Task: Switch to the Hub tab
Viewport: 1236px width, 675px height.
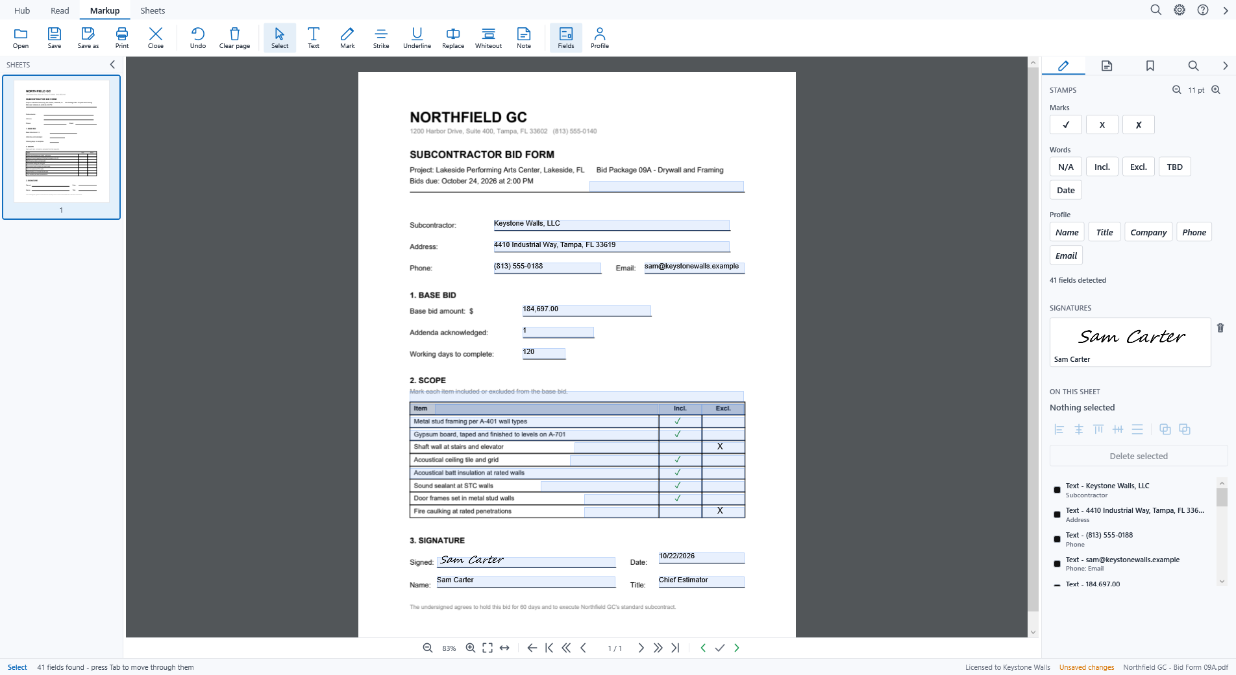Action: (22, 10)
